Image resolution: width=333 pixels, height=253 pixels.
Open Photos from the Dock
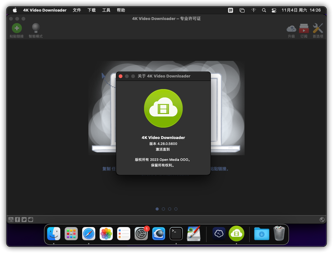click(106, 234)
